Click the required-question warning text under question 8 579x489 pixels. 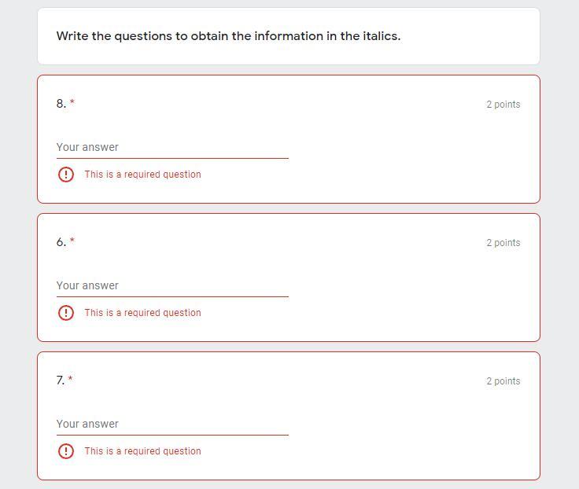pos(142,175)
